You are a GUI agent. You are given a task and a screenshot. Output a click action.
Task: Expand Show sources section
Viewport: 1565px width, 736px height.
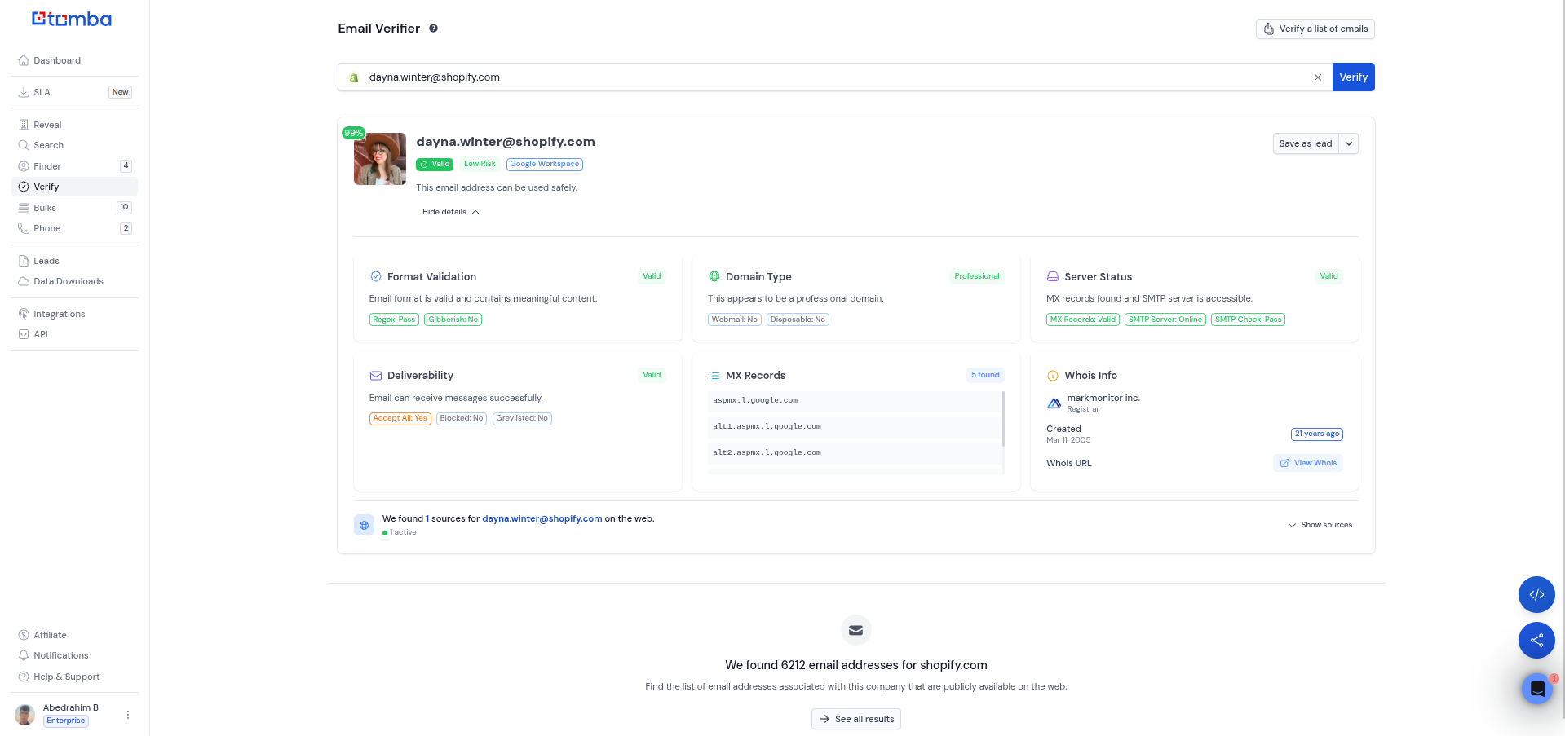(1320, 525)
